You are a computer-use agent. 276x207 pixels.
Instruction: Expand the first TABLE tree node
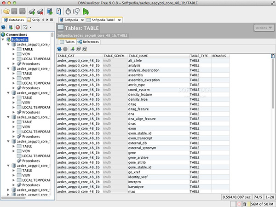coord(13,49)
